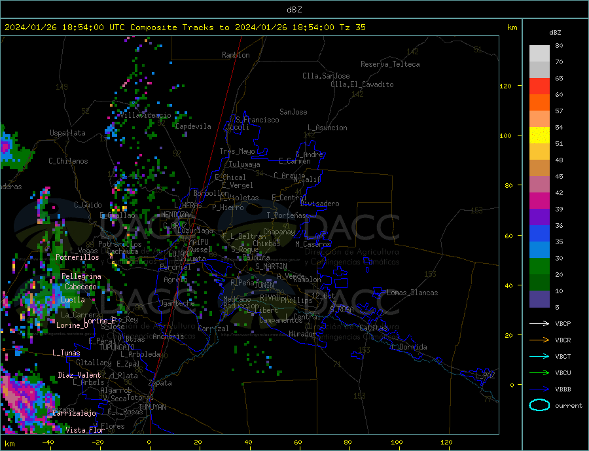This screenshot has width=589, height=451.
Task: Click the 'Vista_Flor' map label
Action: (85, 430)
